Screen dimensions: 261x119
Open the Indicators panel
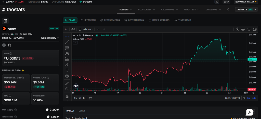click(86, 29)
